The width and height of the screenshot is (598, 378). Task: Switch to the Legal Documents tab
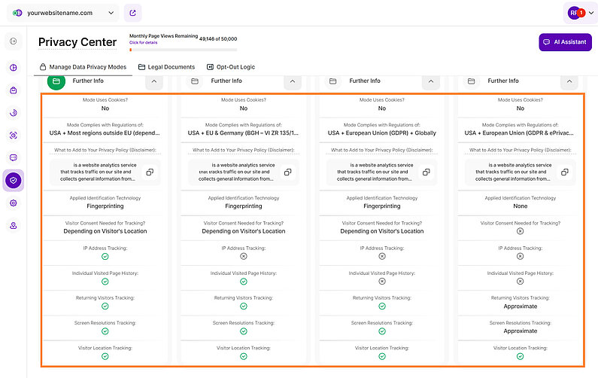166,67
